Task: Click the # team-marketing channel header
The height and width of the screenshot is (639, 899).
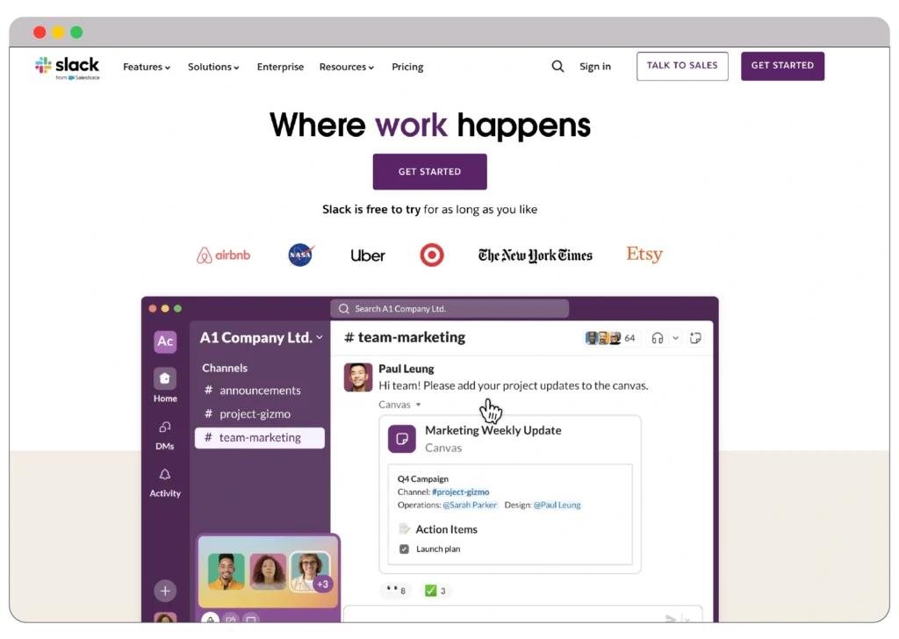Action: coord(405,338)
